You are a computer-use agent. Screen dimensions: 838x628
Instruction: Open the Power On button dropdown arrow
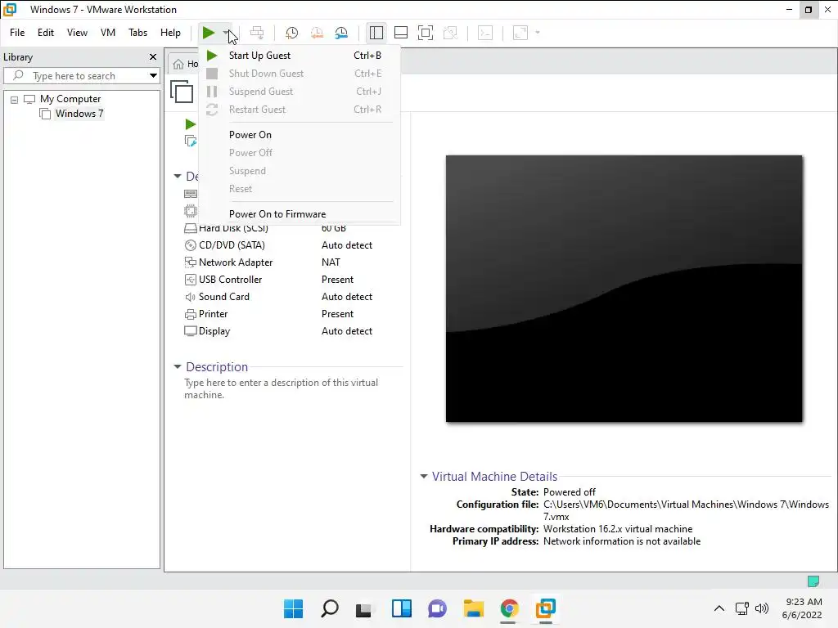click(227, 33)
